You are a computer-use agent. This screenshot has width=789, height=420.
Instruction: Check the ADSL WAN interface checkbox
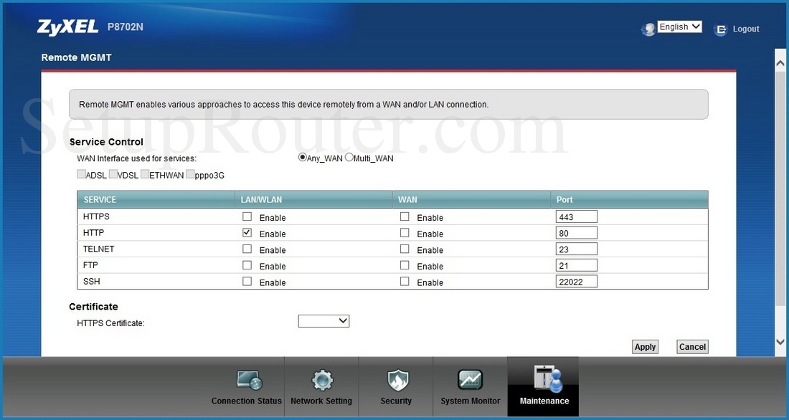81,173
